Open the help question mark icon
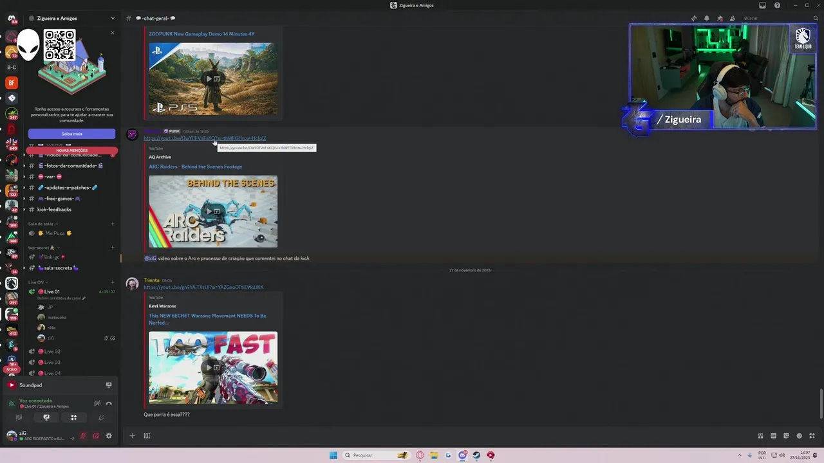 777,5
